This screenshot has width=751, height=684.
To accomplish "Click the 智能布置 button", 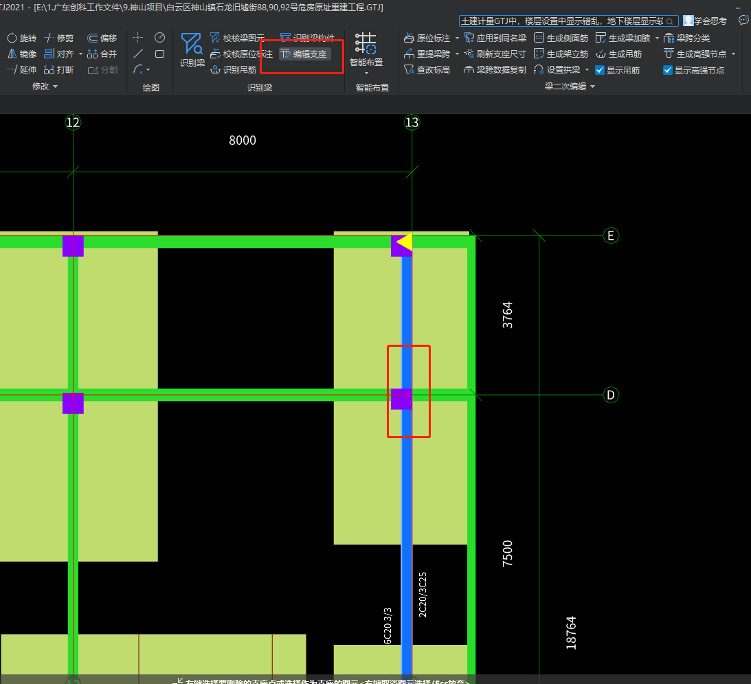I will (x=366, y=49).
